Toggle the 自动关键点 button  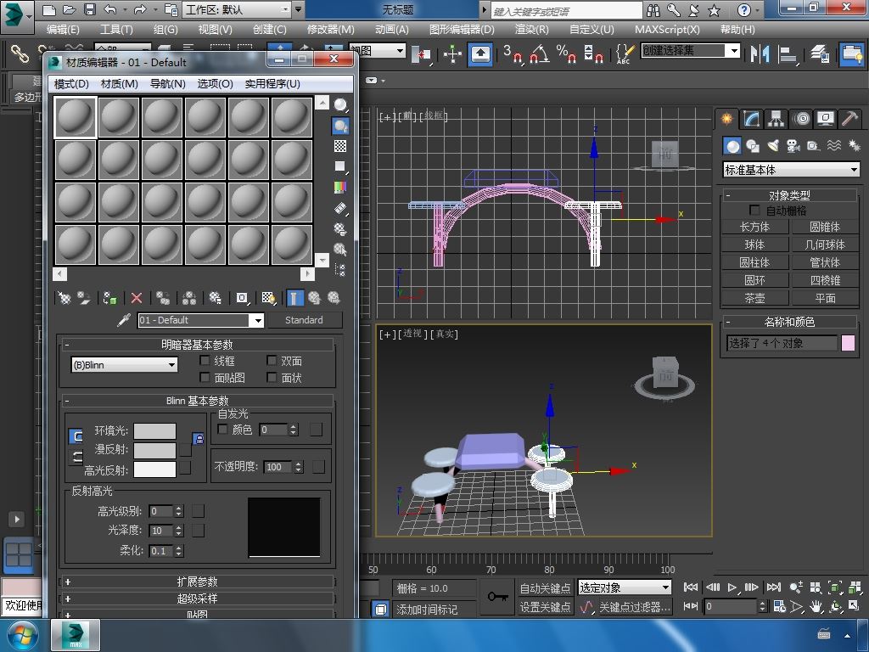tap(545, 587)
